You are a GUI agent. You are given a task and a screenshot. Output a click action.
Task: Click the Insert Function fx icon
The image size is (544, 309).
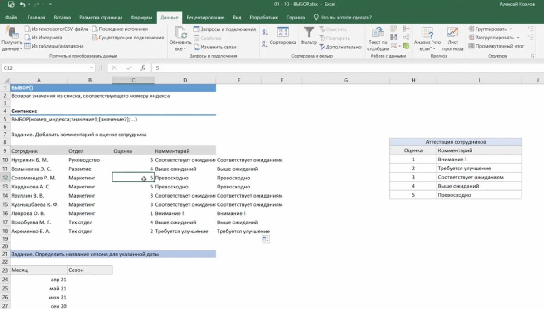coord(143,68)
